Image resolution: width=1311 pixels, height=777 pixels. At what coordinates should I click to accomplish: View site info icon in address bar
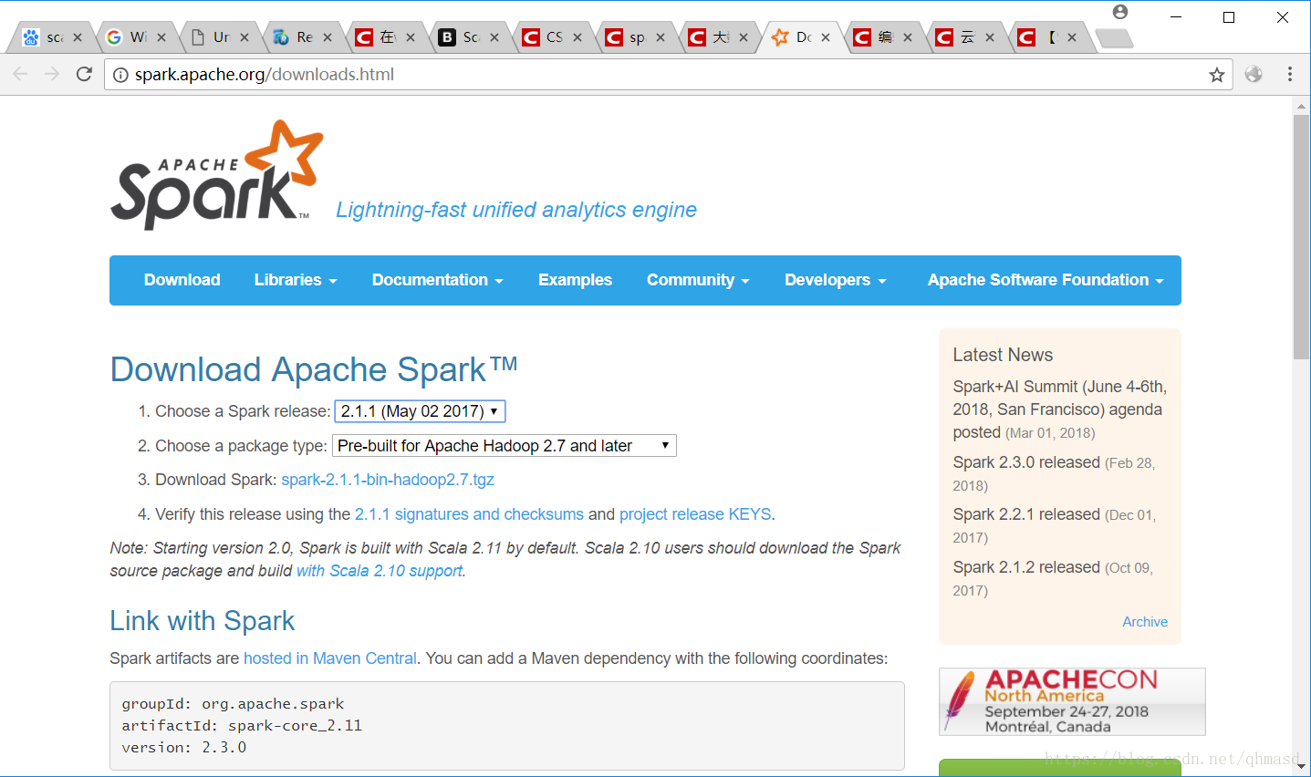(120, 75)
